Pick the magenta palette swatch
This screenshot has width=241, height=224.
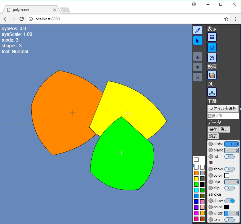coord(196,213)
